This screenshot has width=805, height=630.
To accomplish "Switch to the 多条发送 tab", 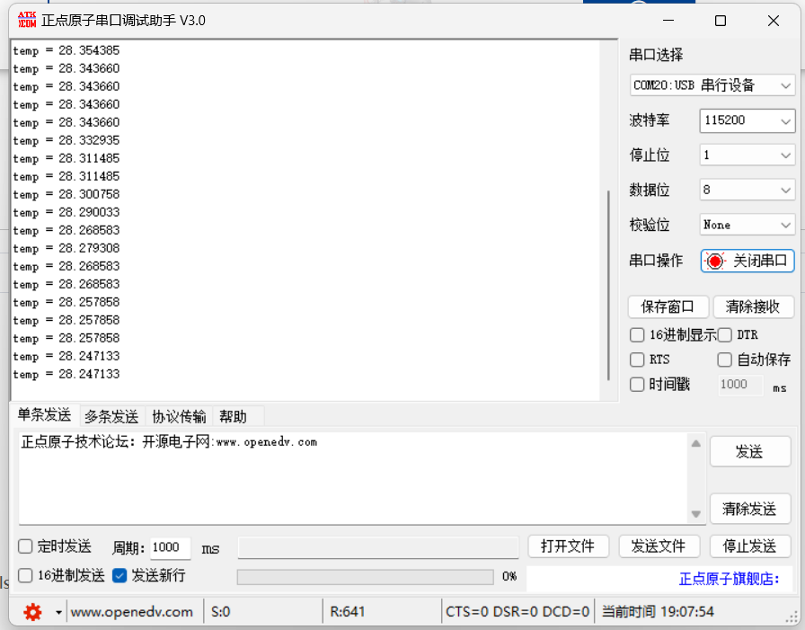I will coord(111,416).
